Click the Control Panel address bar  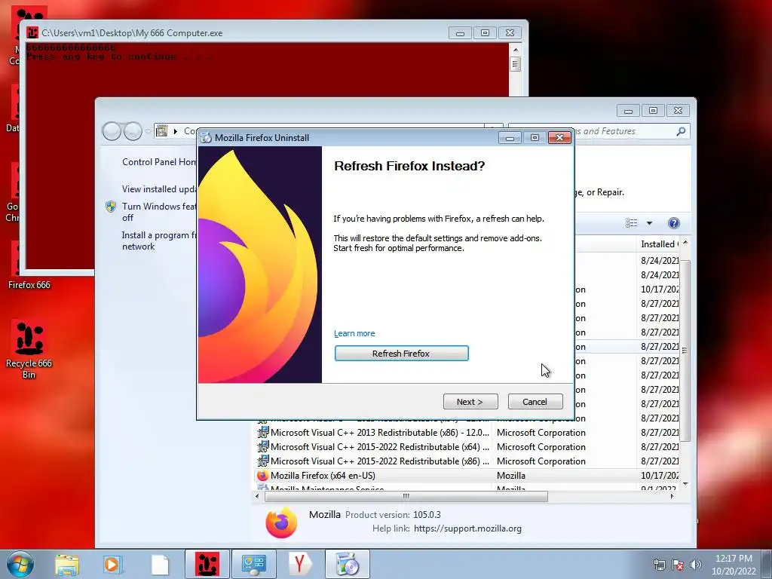(x=329, y=131)
